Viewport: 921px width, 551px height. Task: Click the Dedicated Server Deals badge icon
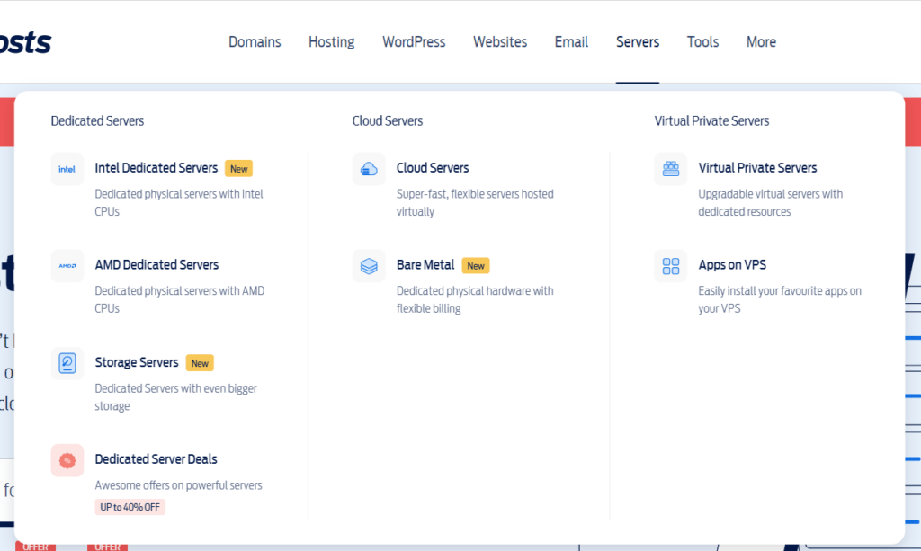click(67, 459)
